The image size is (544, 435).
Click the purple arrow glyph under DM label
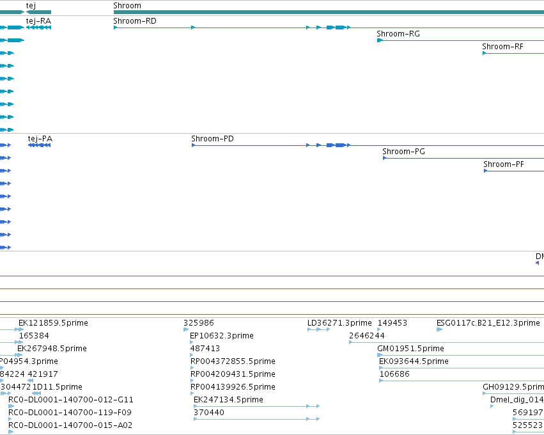(537, 263)
